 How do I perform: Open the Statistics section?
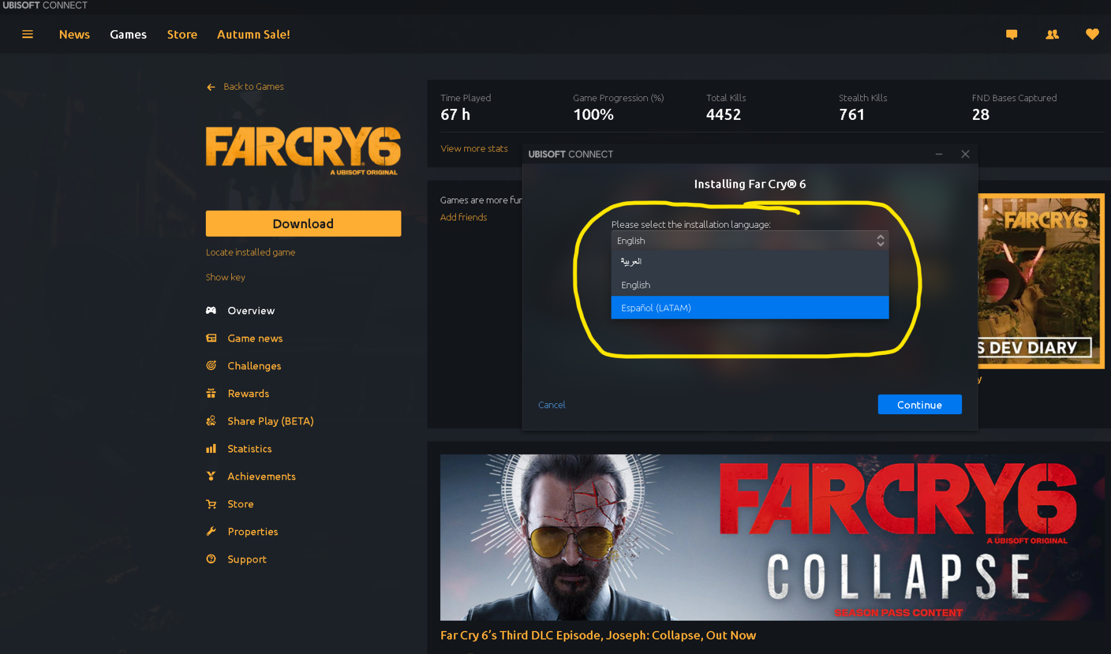tap(249, 449)
